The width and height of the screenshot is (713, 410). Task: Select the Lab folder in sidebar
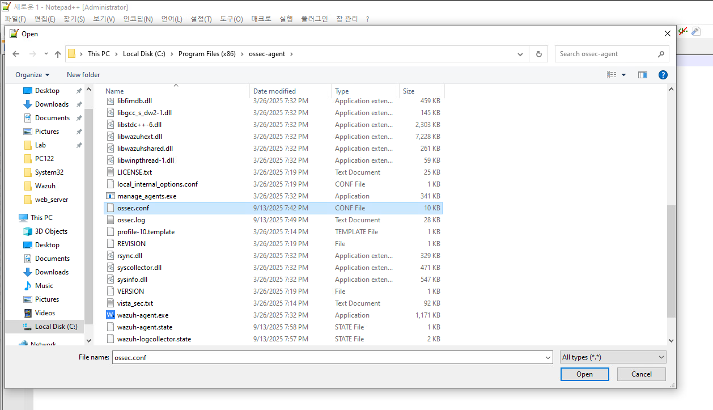(40, 145)
